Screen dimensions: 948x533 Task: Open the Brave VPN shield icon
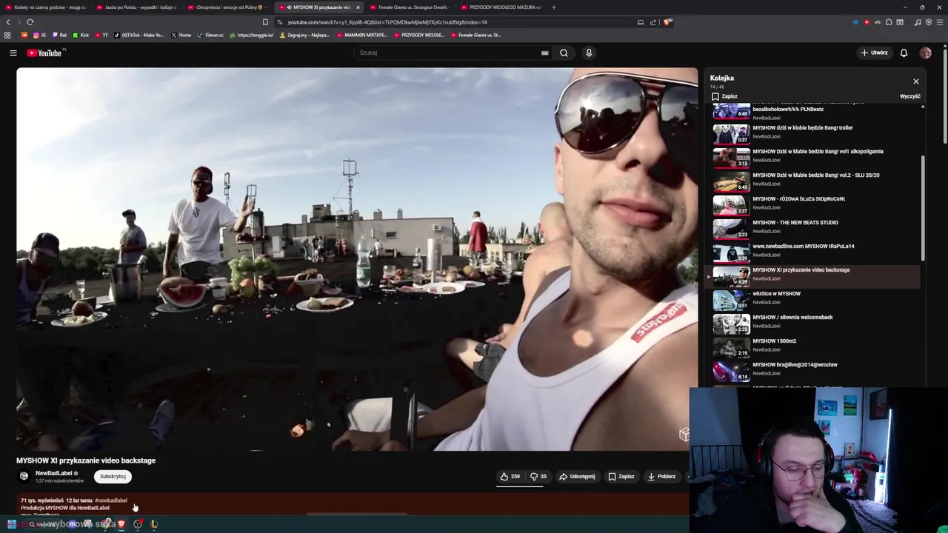pos(929,22)
